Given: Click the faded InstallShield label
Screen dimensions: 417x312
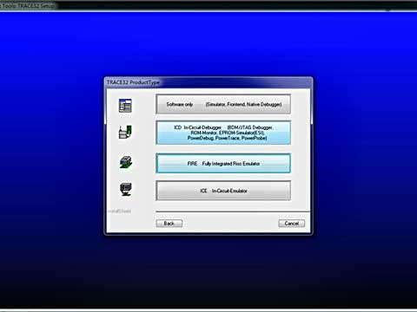Looking at the screenshot, I should pyautogui.click(x=119, y=211).
